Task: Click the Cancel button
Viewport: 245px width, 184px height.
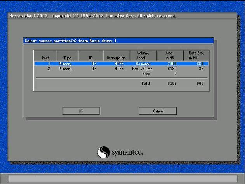Action: (x=158, y=111)
